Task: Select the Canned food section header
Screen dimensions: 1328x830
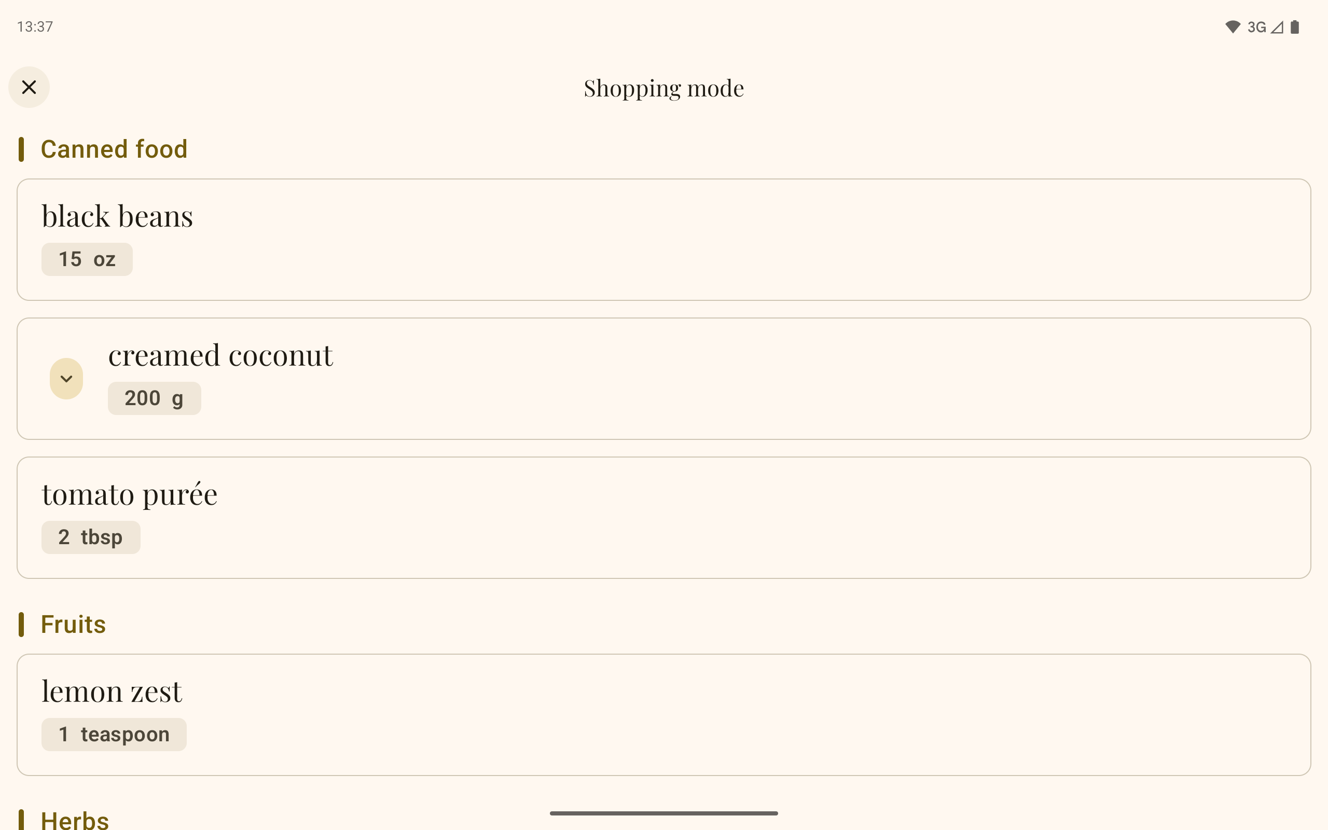Action: pyautogui.click(x=114, y=149)
